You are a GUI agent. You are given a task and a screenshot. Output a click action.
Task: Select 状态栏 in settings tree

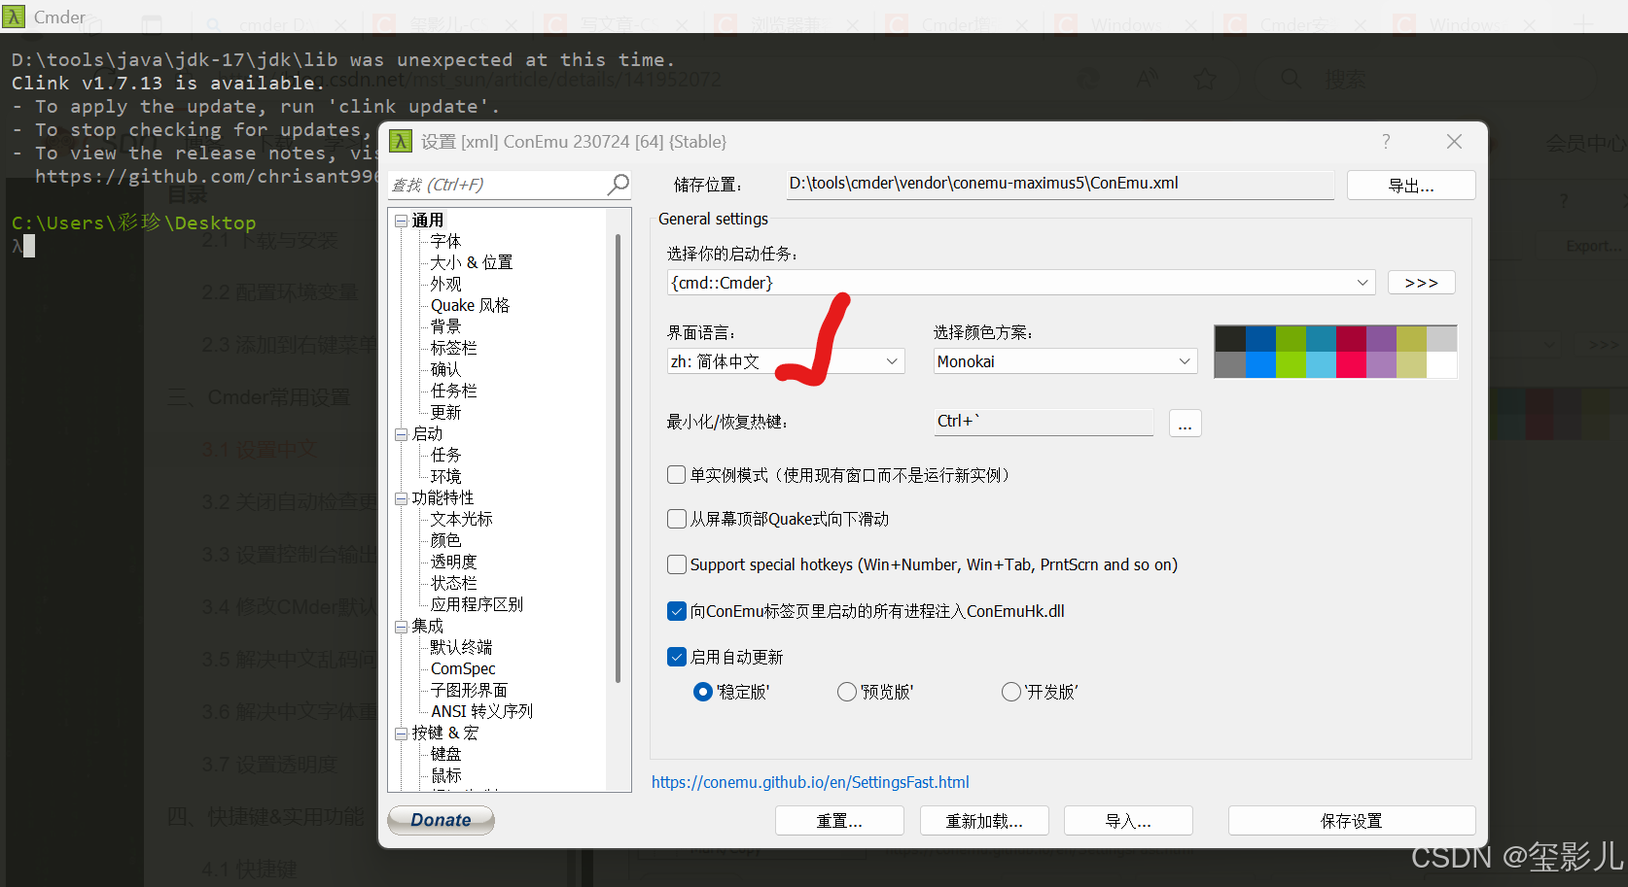click(x=454, y=583)
